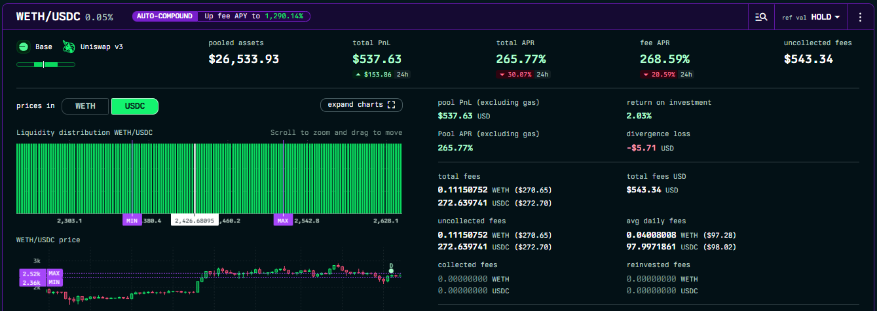
Task: Select USDC as the price denomination
Action: click(x=135, y=106)
